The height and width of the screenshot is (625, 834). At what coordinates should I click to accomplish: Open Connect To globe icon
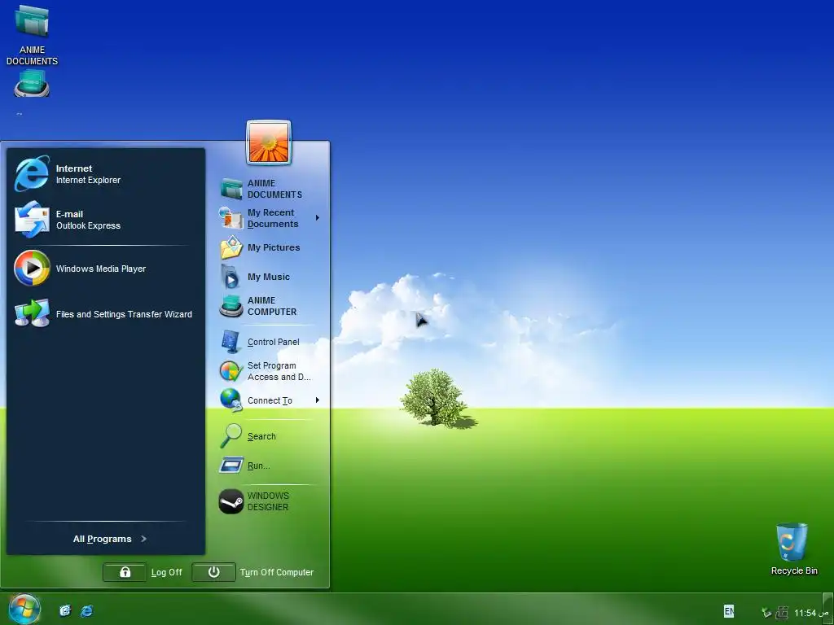coord(231,400)
